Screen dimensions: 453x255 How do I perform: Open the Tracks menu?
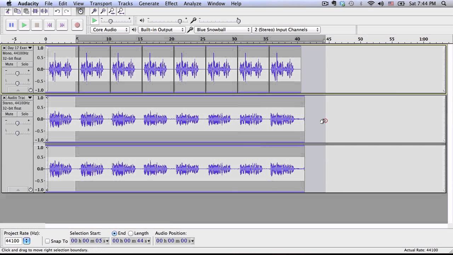click(125, 4)
